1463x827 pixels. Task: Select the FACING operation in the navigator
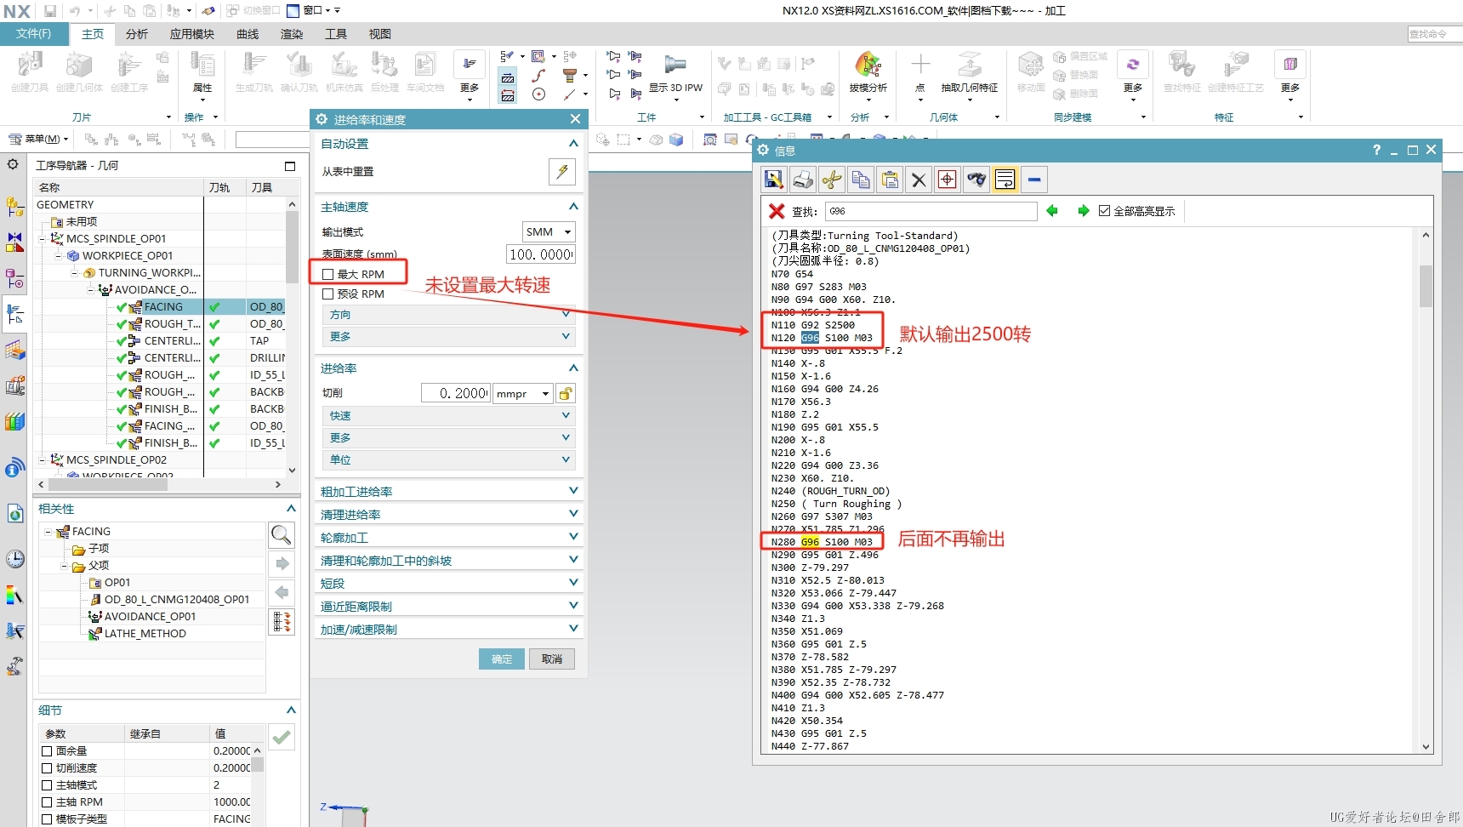tap(163, 306)
